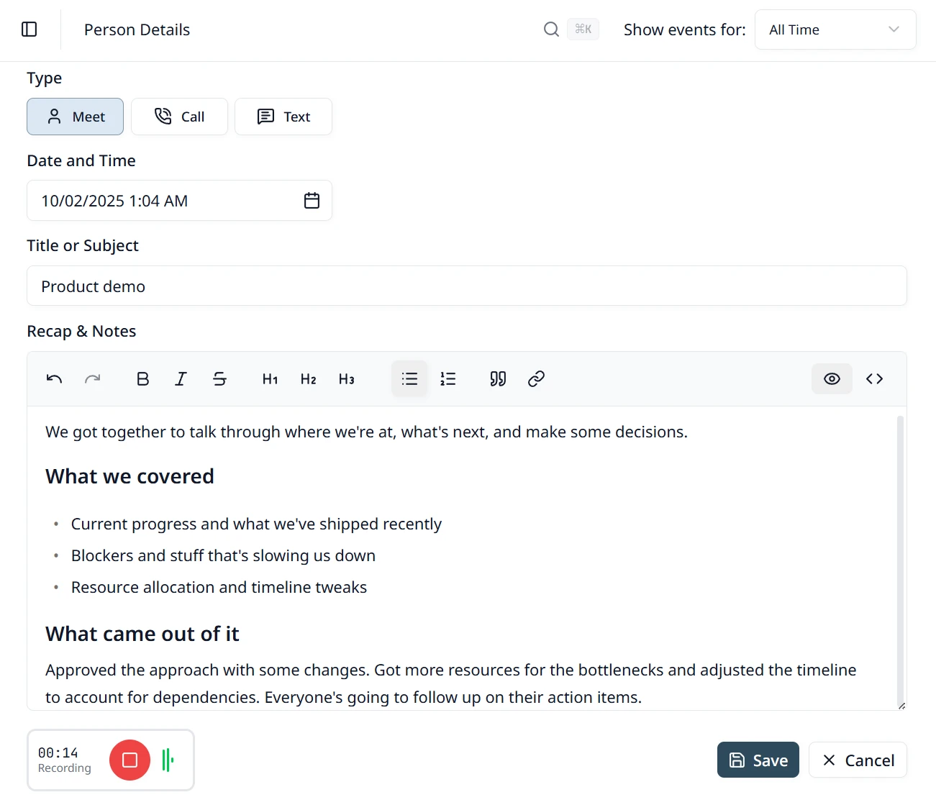This screenshot has height=805, width=936.
Task: Insert a link in the editor
Action: pos(536,379)
